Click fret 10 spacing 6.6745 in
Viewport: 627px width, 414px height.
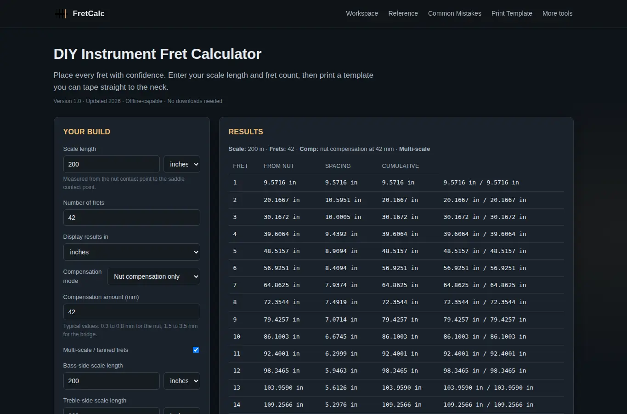click(x=341, y=337)
